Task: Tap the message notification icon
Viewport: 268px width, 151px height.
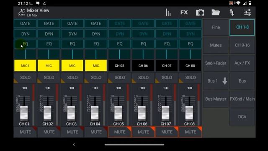Action: 38,3
